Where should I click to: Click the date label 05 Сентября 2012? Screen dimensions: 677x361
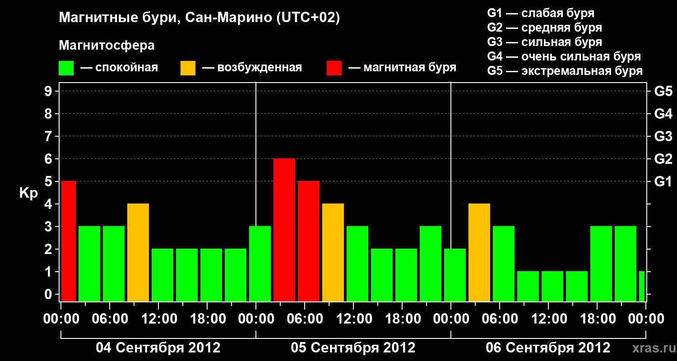(x=353, y=348)
